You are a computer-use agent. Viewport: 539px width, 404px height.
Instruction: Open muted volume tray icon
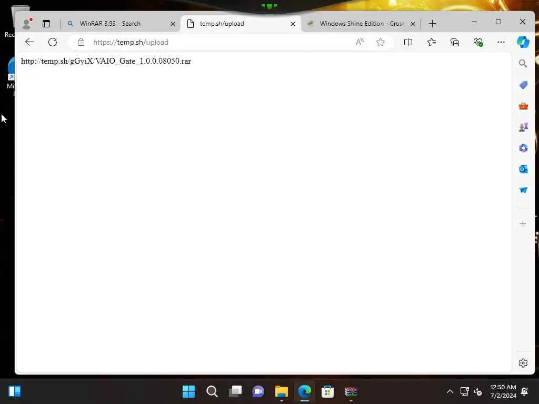coord(478,391)
